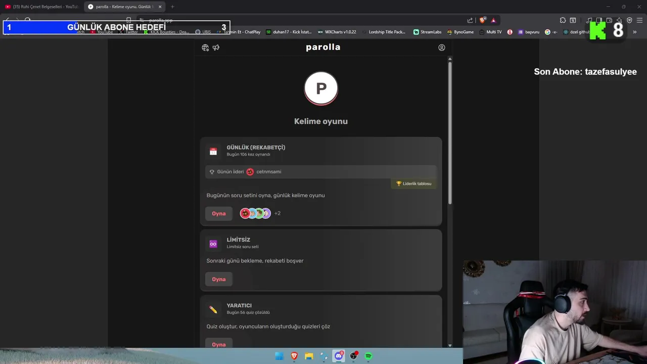The height and width of the screenshot is (364, 647).
Task: Click the player avatars next to +2
Action: [255, 213]
